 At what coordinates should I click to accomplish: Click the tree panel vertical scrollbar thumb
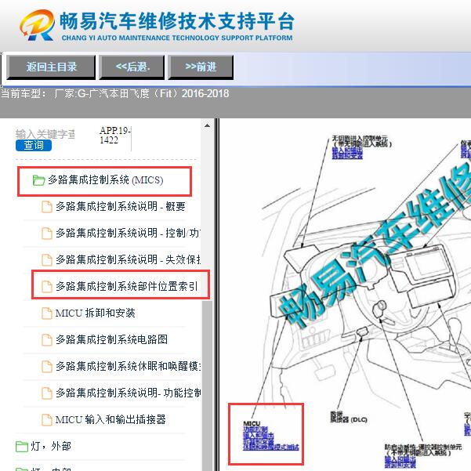click(x=207, y=385)
